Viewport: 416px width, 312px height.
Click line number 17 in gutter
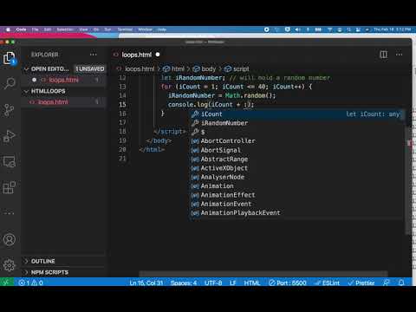pyautogui.click(x=122, y=122)
